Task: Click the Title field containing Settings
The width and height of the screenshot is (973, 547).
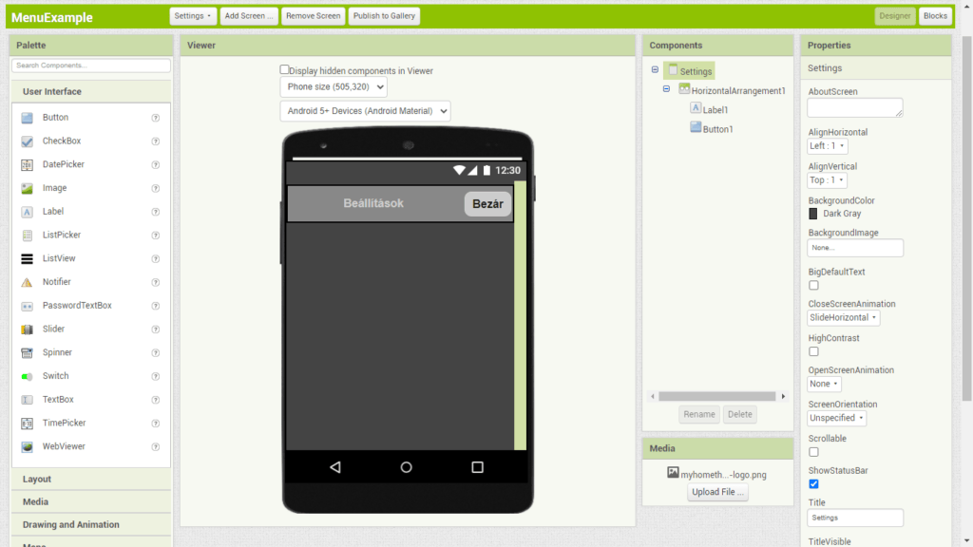Action: pyautogui.click(x=855, y=518)
